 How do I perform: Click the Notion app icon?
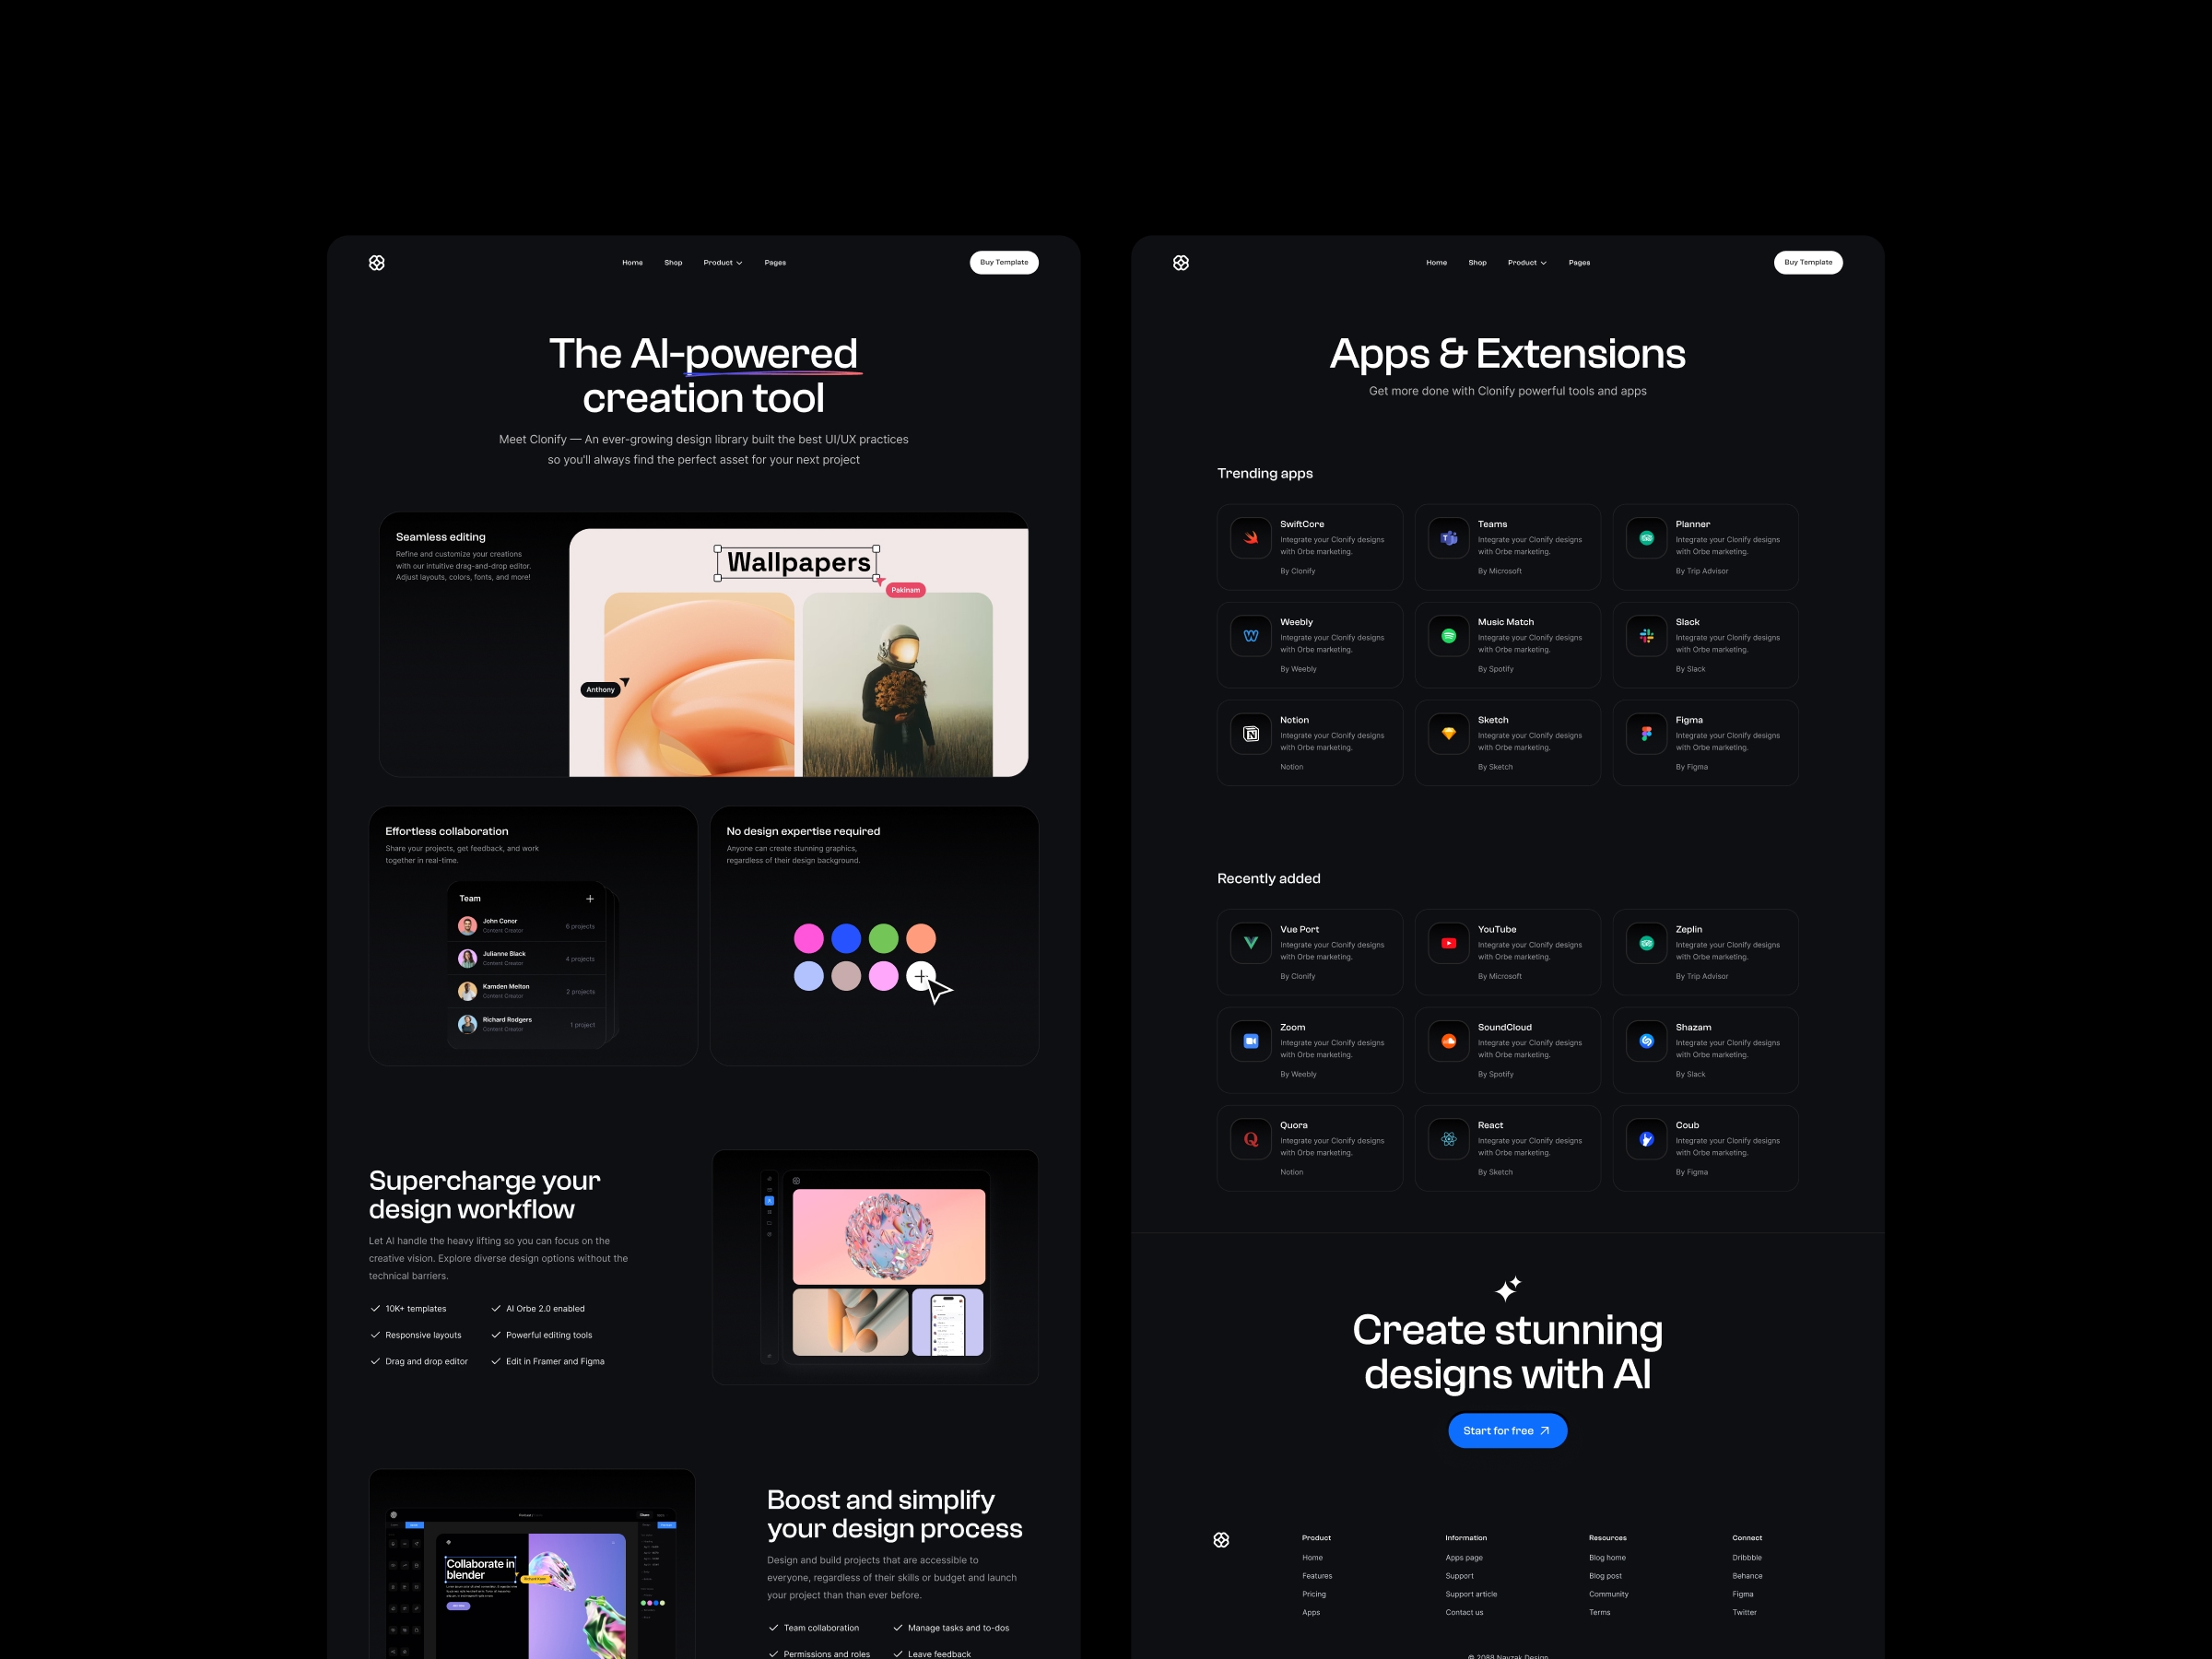click(x=1251, y=734)
